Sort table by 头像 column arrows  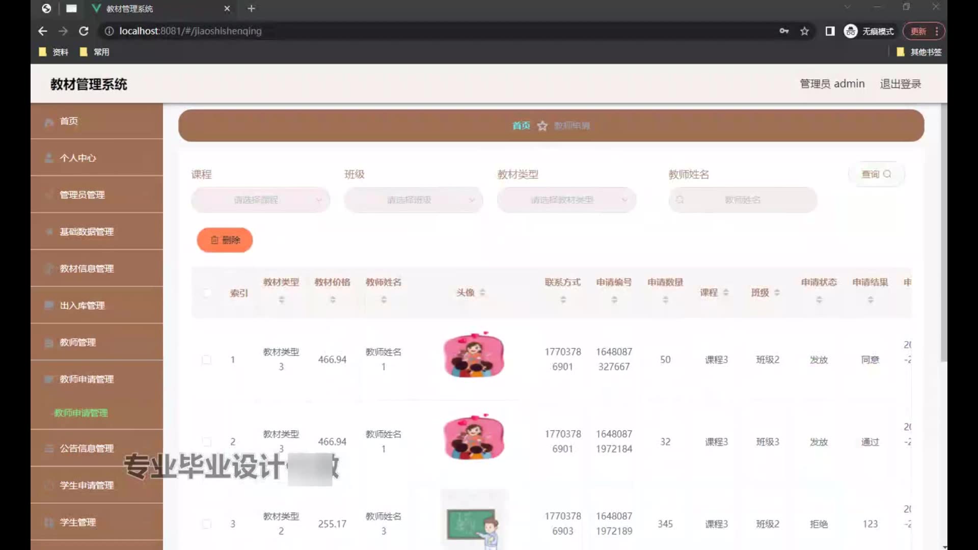click(x=482, y=292)
